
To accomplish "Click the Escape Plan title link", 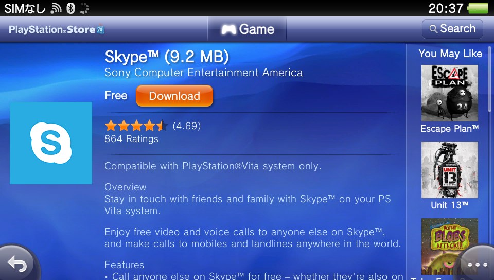I will pyautogui.click(x=450, y=129).
